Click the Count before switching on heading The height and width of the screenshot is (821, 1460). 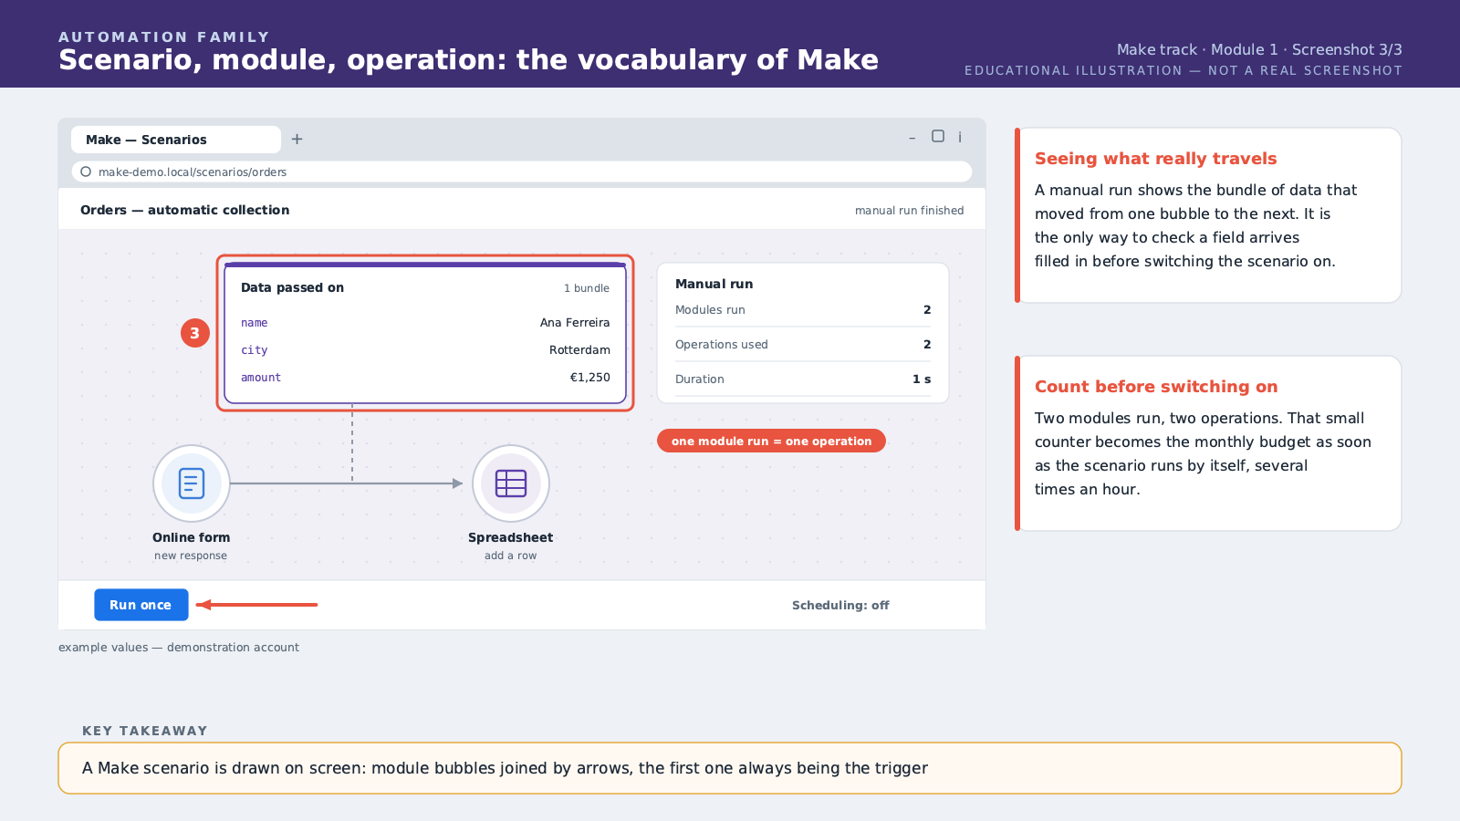pos(1156,387)
